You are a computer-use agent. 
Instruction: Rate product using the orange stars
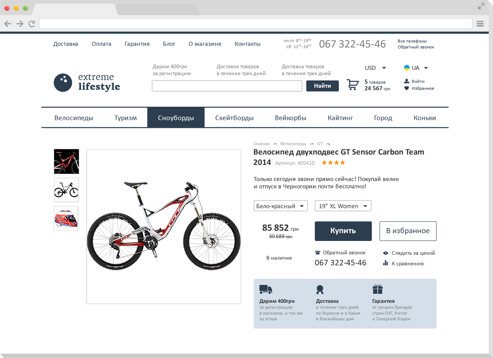(x=333, y=163)
